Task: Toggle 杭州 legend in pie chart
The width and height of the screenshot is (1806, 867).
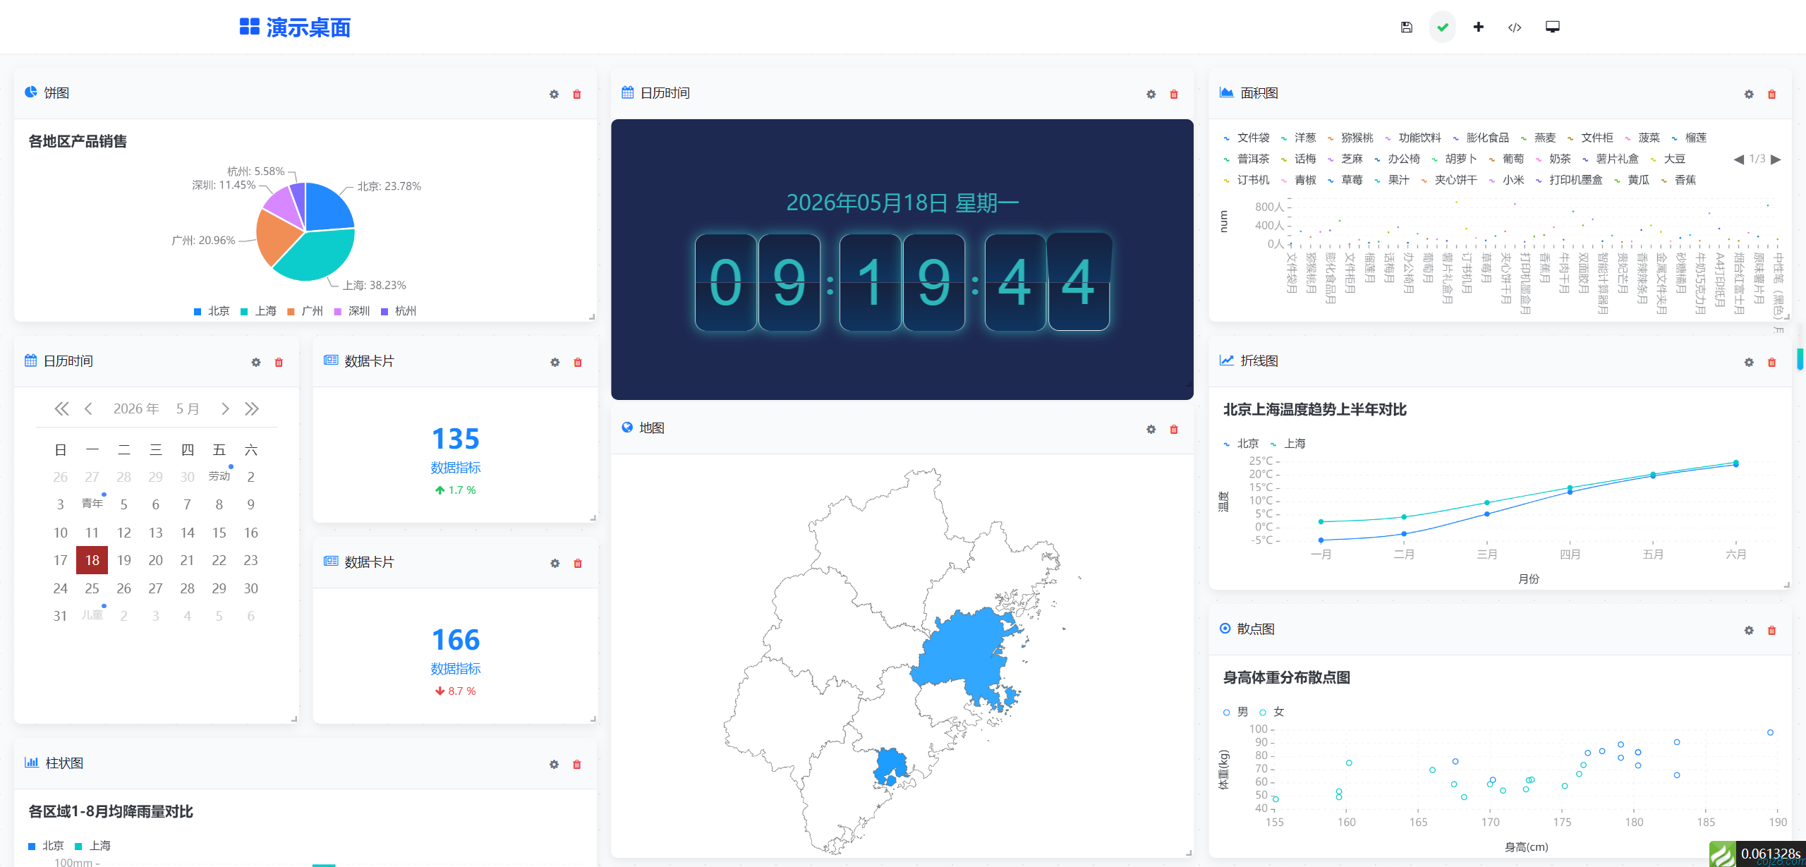Action: 399,311
